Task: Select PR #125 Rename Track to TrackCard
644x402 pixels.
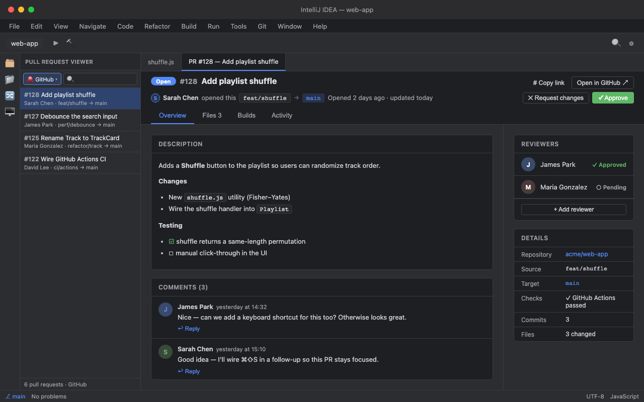Action: pyautogui.click(x=80, y=142)
